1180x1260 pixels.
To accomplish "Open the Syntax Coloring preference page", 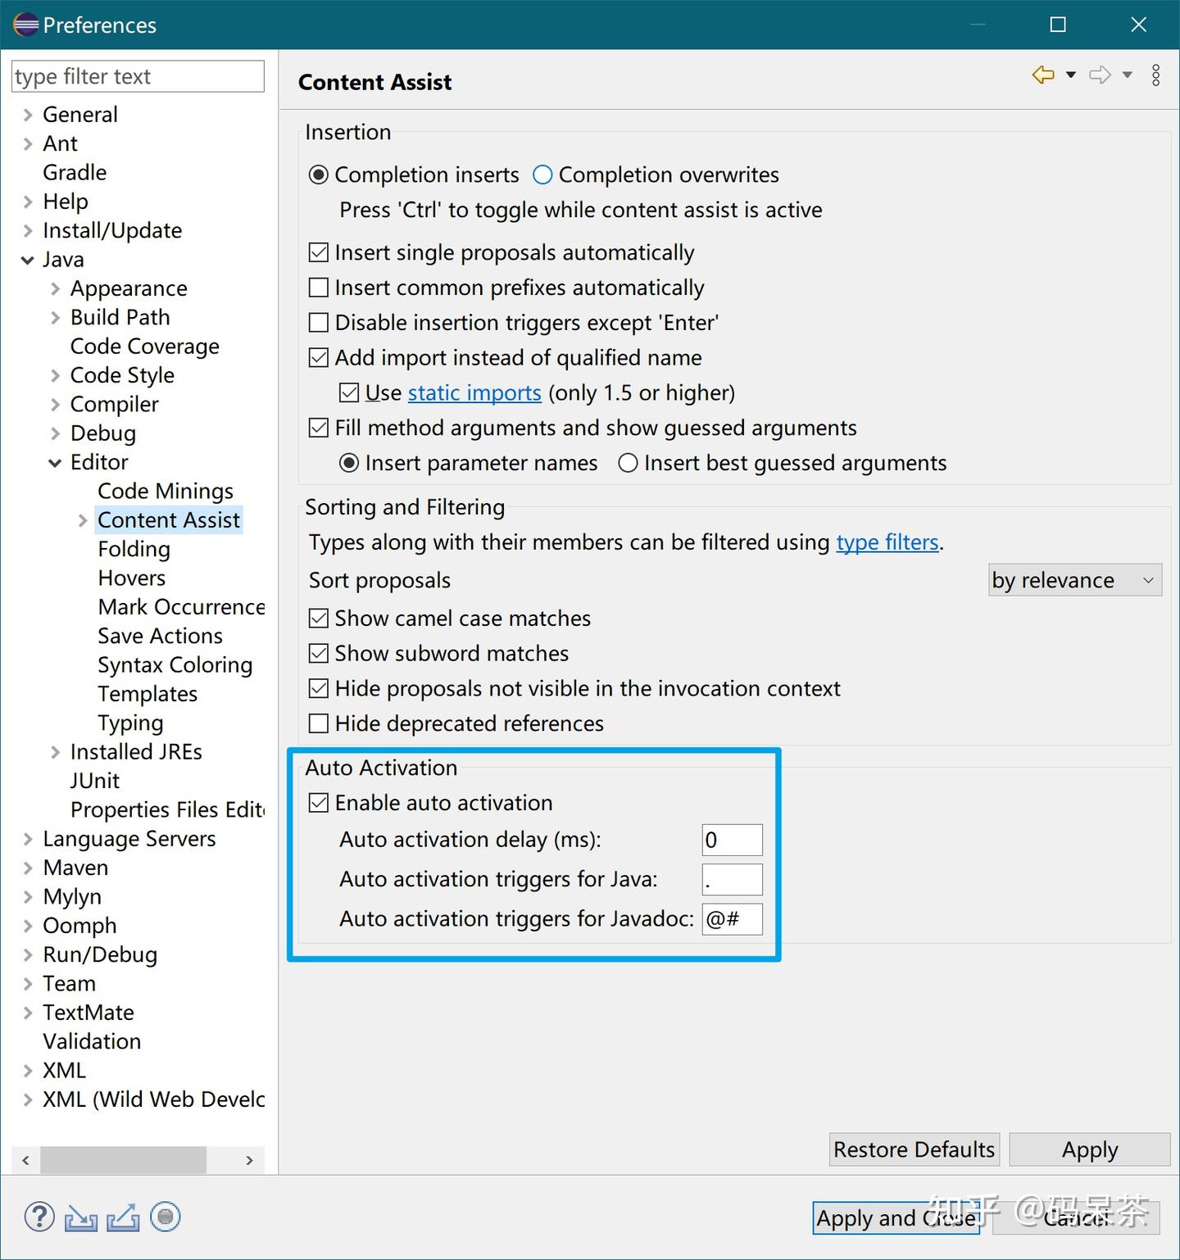I will 175,665.
